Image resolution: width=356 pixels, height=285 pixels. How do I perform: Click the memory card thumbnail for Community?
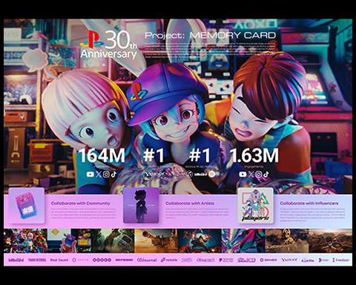pos(27,206)
